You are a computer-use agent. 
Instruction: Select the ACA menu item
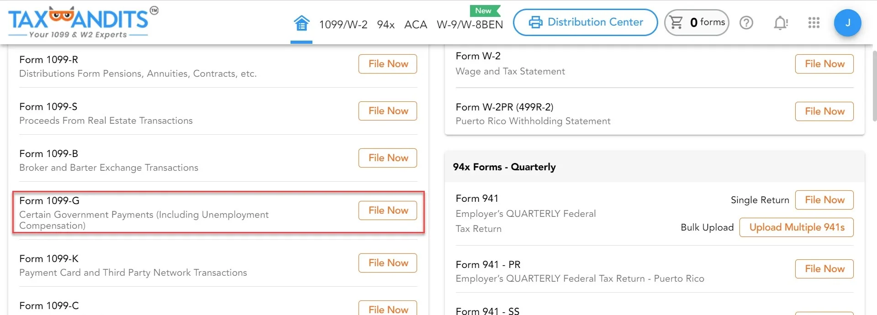click(x=415, y=25)
